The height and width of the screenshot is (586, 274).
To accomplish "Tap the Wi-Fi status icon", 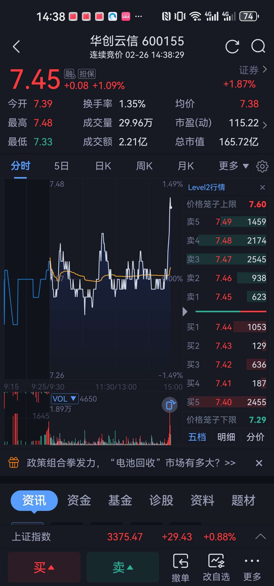I will point(195,16).
